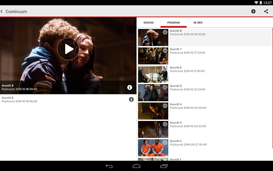
Task: Open gray info icon below the video
Action: click(x=131, y=100)
